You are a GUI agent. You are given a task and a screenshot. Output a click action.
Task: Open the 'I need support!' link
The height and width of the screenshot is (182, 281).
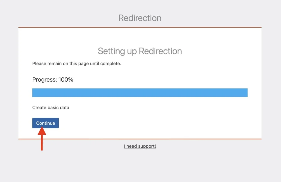[140, 146]
